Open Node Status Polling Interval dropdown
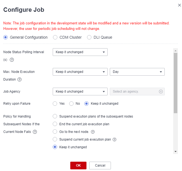The image size is (182, 171). (80, 52)
